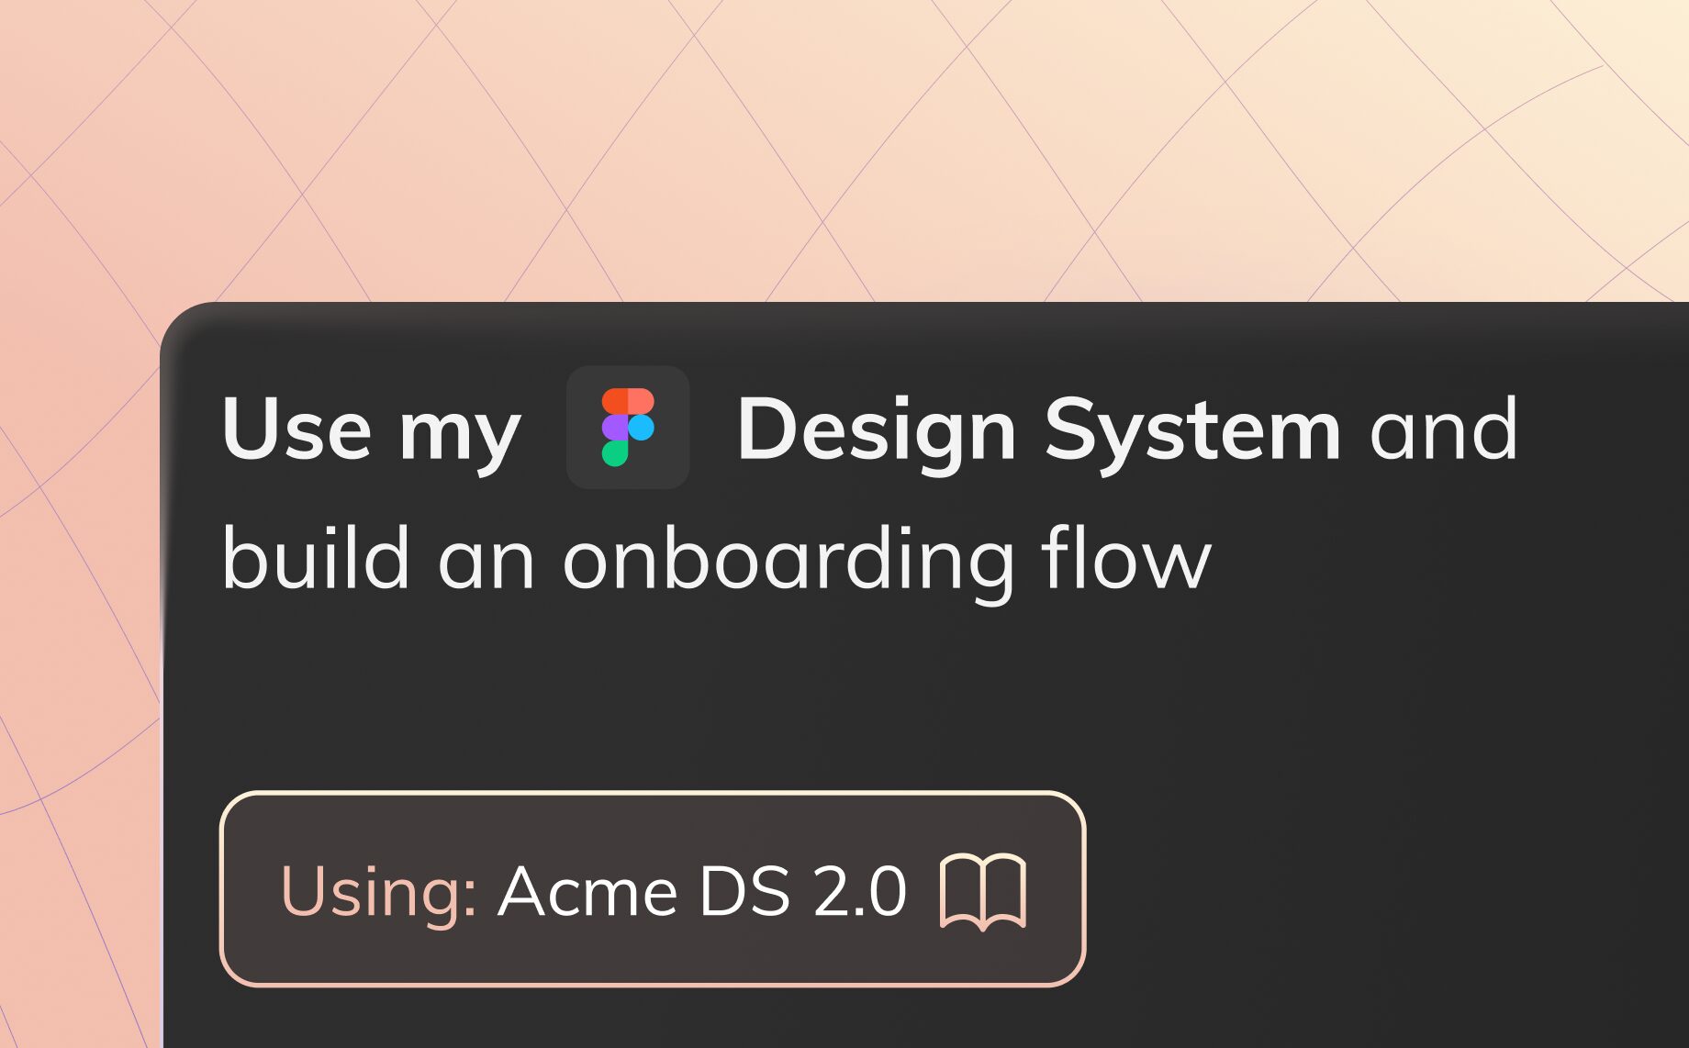
Task: Click the word "and" ending the first line
Action: [1443, 429]
